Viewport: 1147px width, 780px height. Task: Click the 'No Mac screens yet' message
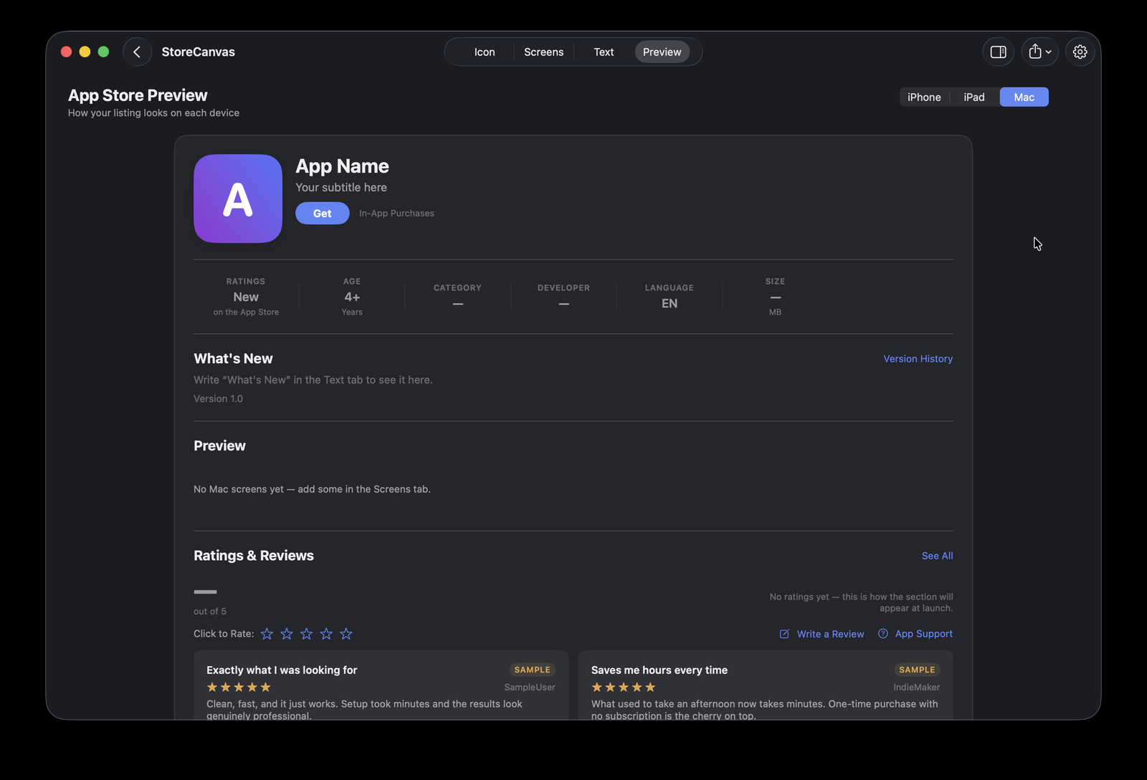312,489
